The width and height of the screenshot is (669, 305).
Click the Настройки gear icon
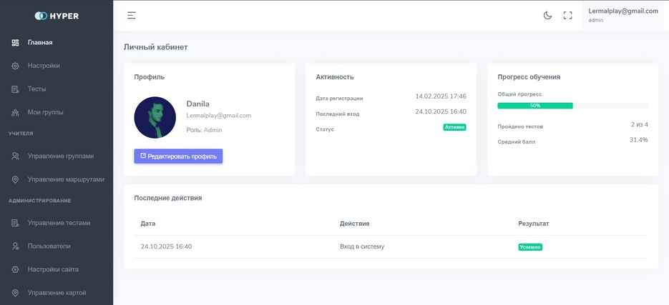[15, 66]
